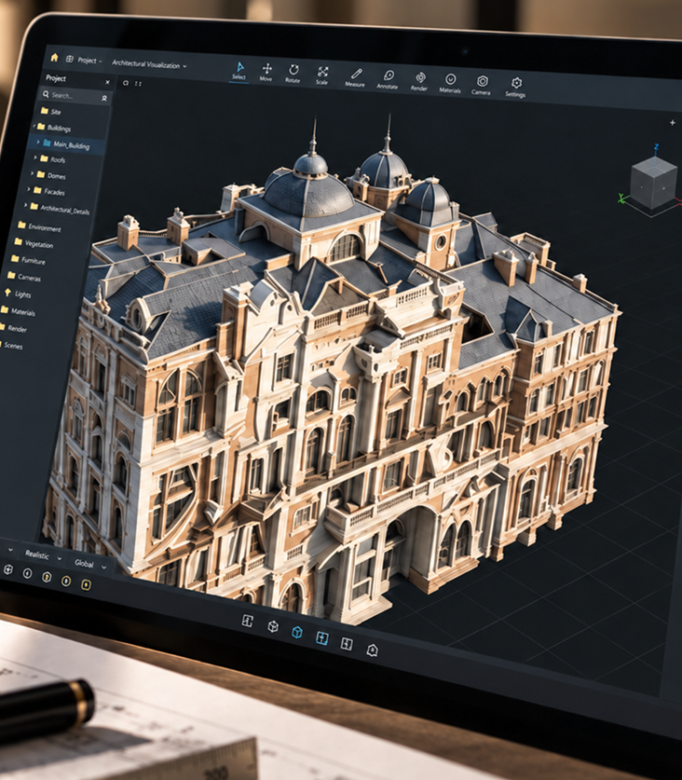This screenshot has width=682, height=780.
Task: Open the Realistic shading dropdown
Action: 43,555
